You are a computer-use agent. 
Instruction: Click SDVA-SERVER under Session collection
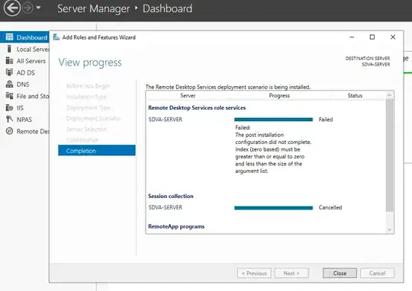pos(165,207)
